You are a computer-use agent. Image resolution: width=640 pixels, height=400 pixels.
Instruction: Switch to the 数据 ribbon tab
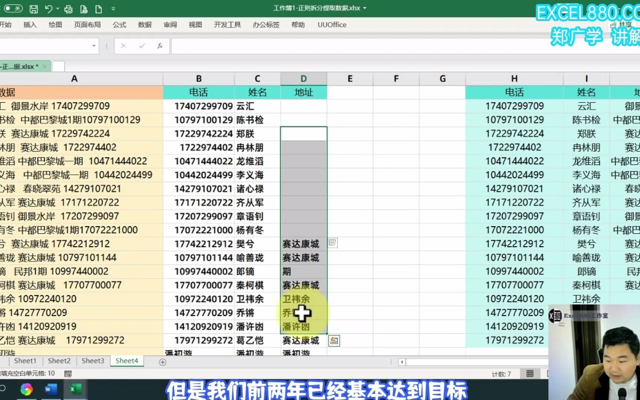point(144,25)
